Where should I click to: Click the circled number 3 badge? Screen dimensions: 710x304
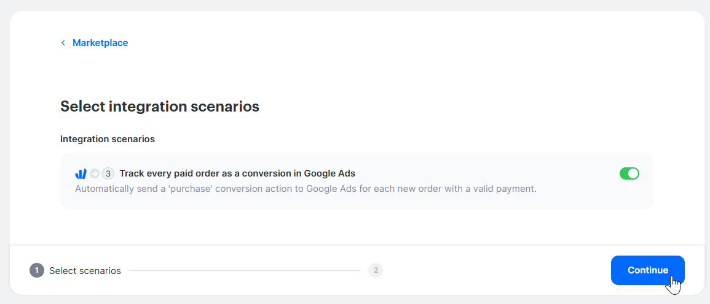108,173
